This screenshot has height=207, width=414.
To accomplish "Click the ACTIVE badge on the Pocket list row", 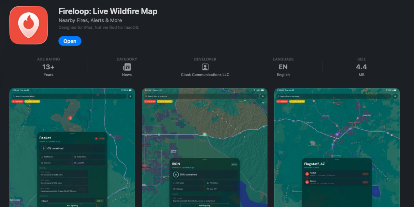I will click(x=365, y=174).
